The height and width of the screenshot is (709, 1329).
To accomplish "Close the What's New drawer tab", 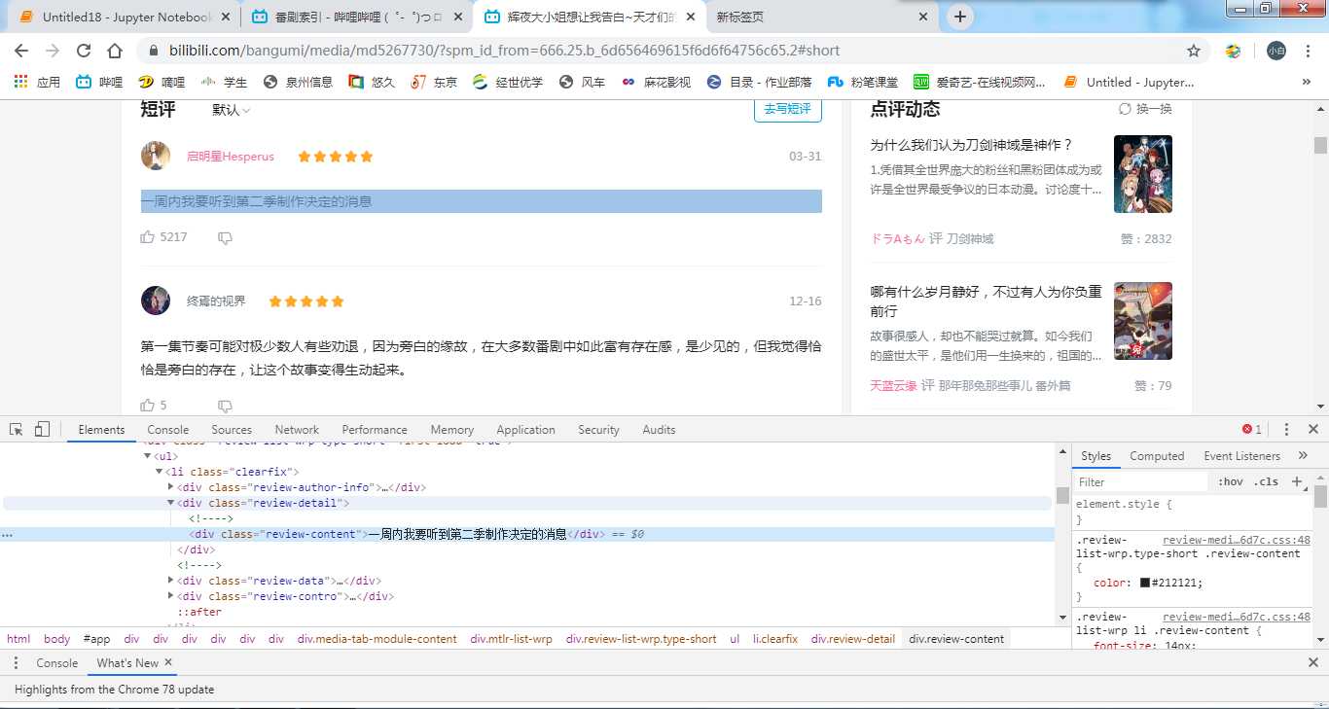I will 168,662.
